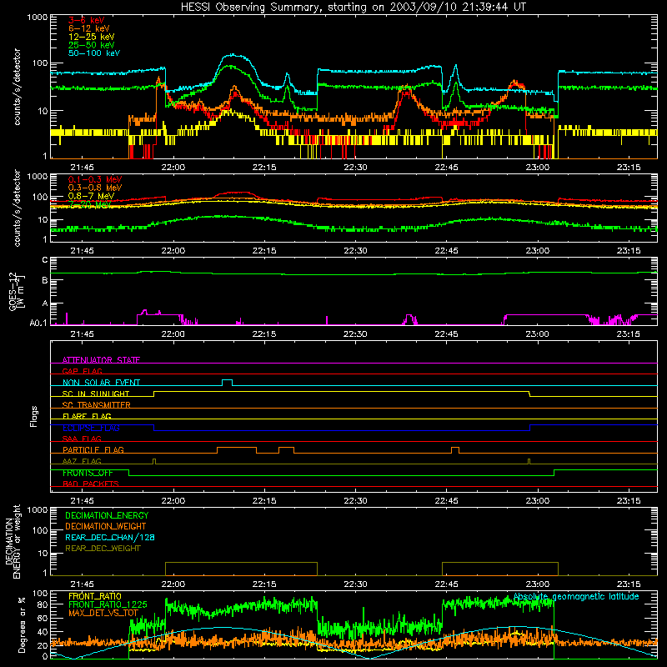Select the 21:45 tick under the Flags plot
The image size is (667, 667).
[82, 501]
